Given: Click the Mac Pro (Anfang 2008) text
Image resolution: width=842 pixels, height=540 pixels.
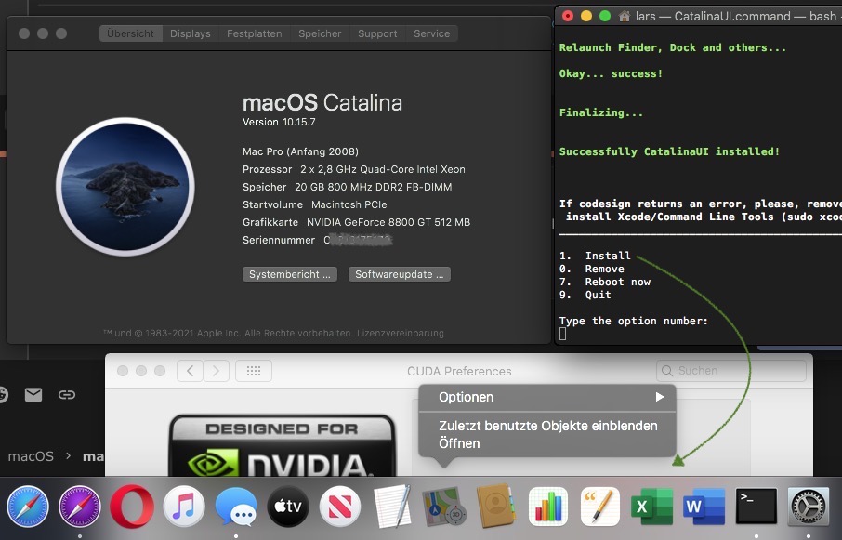Looking at the screenshot, I should coord(300,151).
